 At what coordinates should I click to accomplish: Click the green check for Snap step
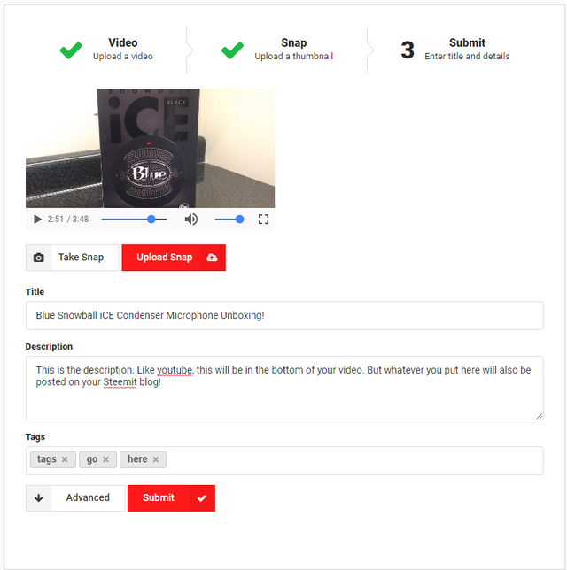point(232,50)
